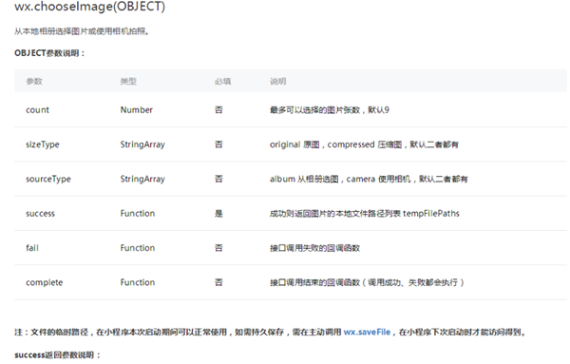This screenshot has width=570, height=364.
Task: Click the fail description 接口调用失败的回调函数
Action: coord(314,248)
